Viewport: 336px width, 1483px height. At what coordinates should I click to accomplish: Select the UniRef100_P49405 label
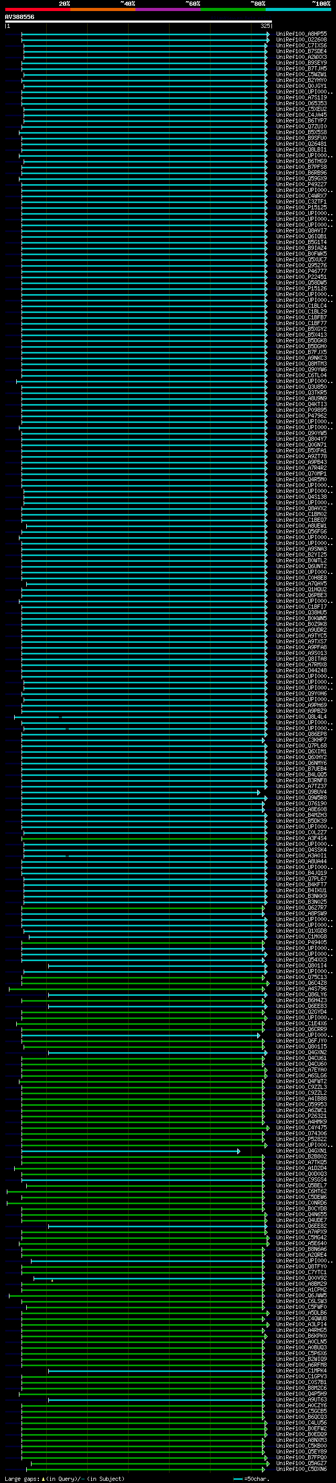point(301,942)
